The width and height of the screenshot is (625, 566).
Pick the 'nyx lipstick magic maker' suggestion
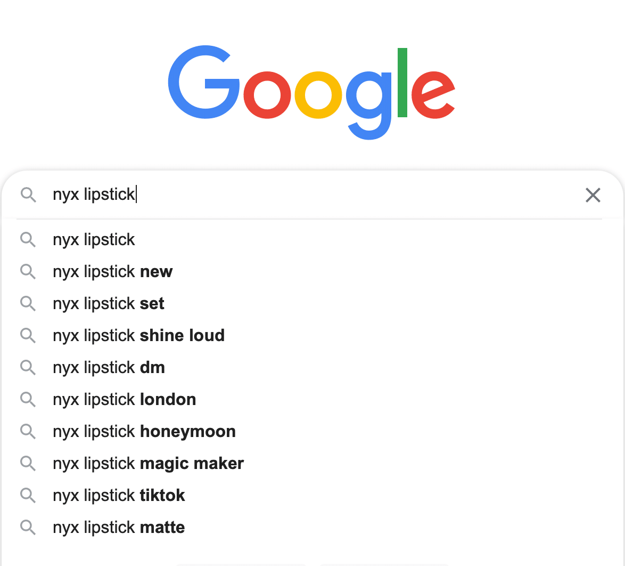pos(312,464)
